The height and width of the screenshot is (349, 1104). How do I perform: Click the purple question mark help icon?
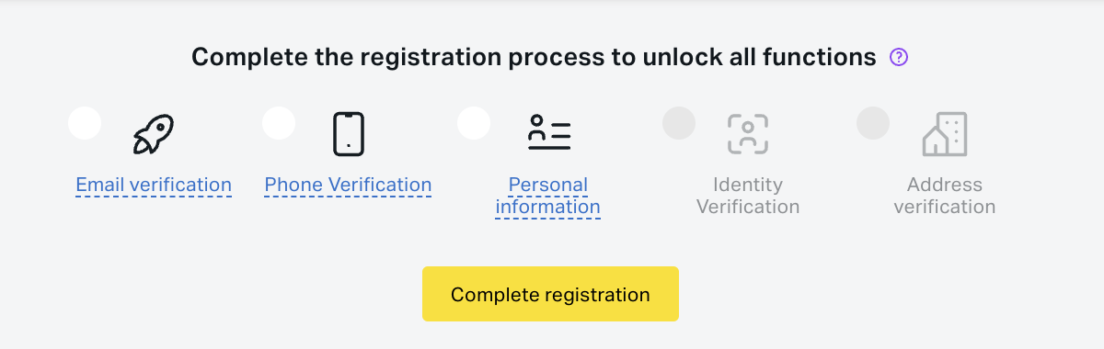(899, 58)
